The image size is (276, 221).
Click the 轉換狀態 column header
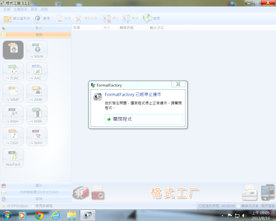point(133,28)
